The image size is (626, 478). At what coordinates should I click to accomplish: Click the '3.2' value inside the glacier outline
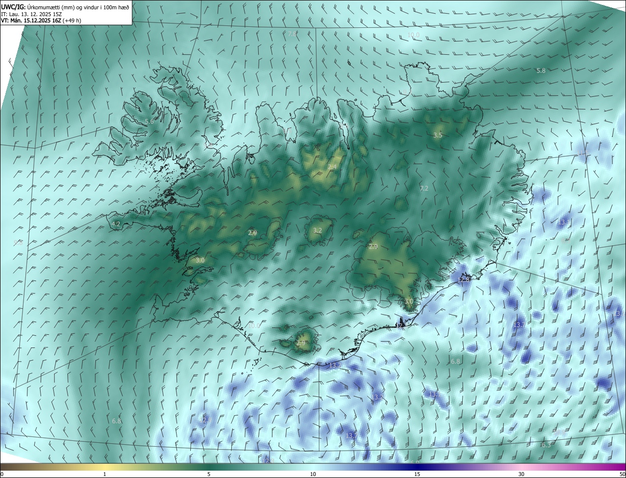[x=317, y=230]
